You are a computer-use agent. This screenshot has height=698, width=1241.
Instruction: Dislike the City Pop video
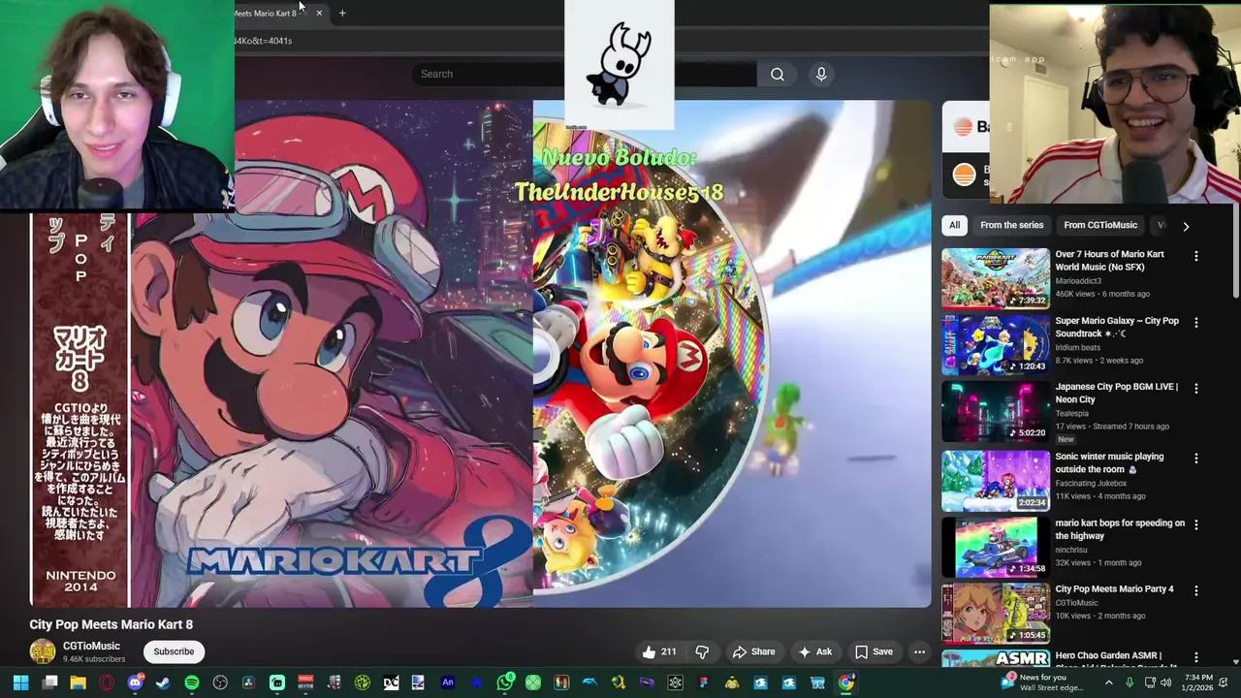pos(702,651)
